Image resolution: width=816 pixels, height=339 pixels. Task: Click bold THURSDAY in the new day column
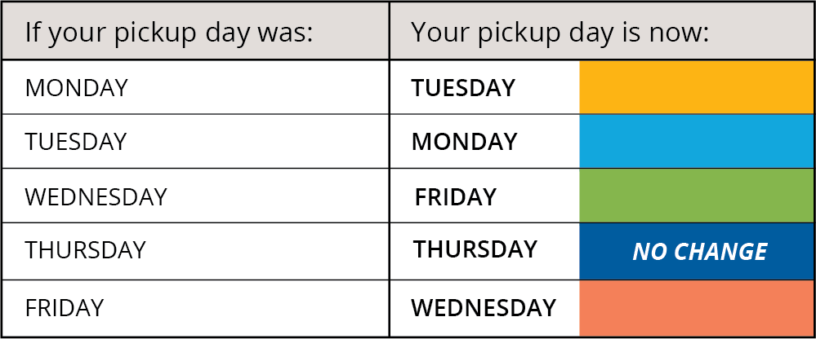(x=475, y=249)
